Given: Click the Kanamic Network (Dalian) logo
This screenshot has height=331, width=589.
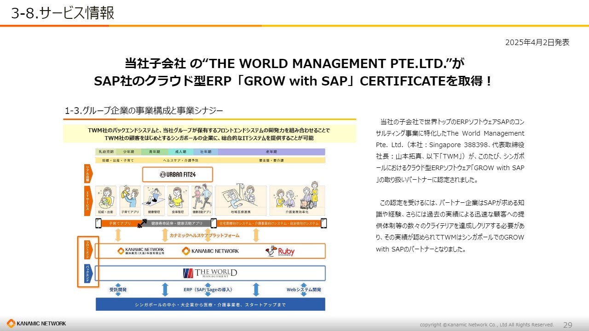Looking at the screenshot, I should pyautogui.click(x=140, y=251).
